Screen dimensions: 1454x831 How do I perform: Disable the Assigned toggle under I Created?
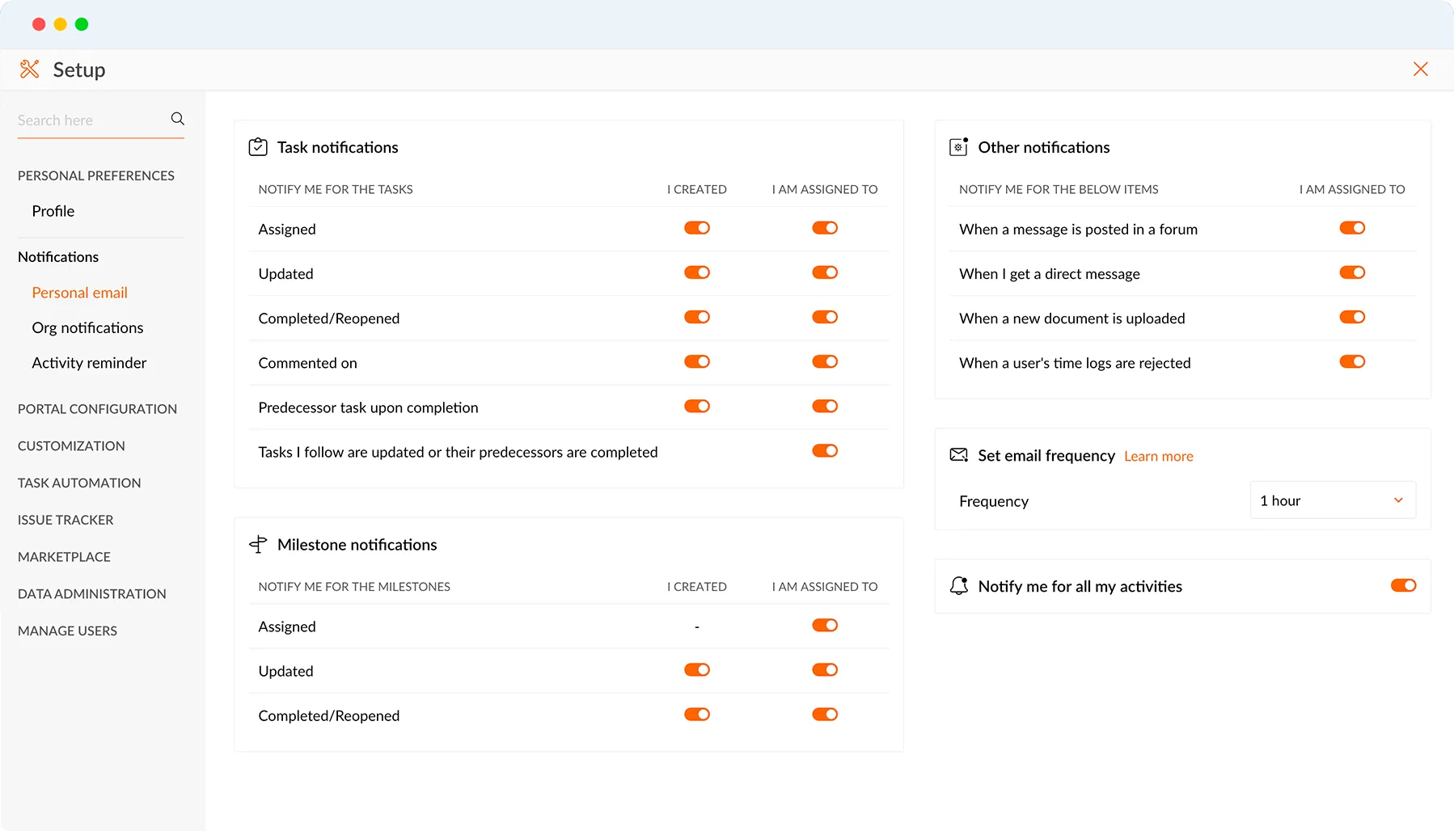pos(696,228)
